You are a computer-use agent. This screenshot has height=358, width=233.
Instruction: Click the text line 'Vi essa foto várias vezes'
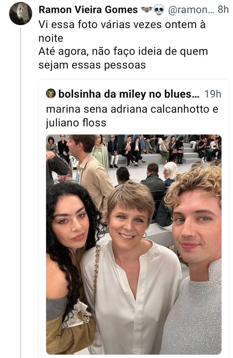click(x=122, y=24)
